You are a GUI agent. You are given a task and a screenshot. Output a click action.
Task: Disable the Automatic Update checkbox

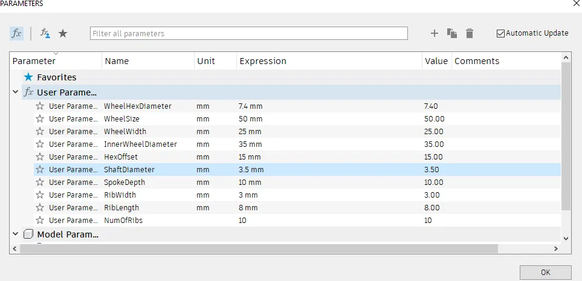pos(500,33)
